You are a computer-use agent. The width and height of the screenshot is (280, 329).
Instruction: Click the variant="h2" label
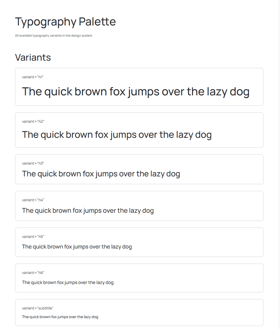pos(33,121)
